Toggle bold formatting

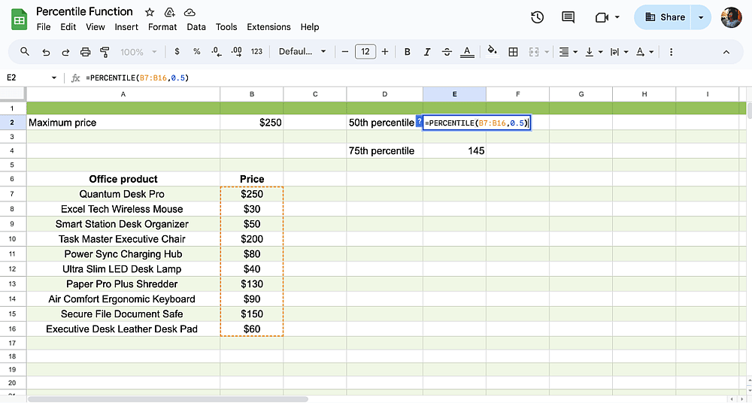[407, 52]
